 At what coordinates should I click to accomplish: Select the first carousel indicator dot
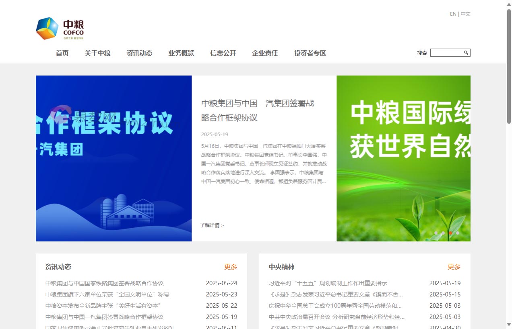pyautogui.click(x=437, y=233)
